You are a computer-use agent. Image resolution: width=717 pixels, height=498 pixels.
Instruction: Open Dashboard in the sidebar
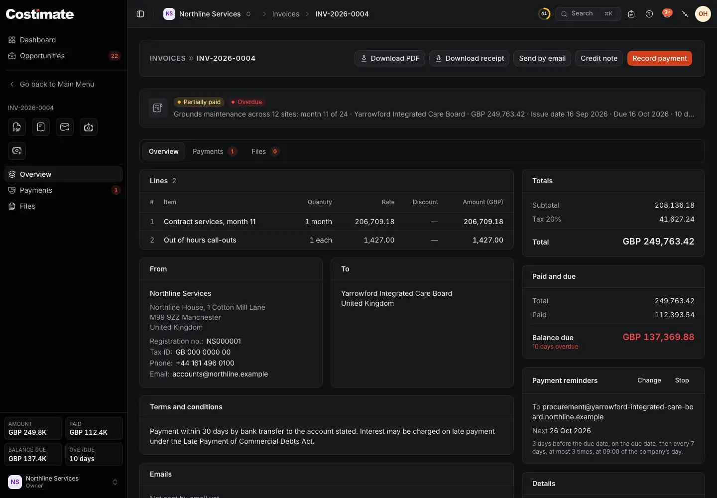point(63,40)
